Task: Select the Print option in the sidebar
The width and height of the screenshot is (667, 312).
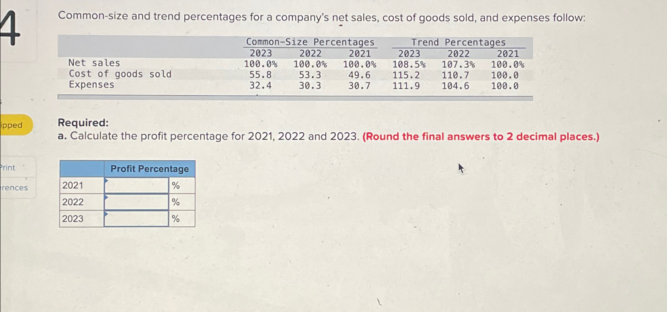Action: (7, 167)
